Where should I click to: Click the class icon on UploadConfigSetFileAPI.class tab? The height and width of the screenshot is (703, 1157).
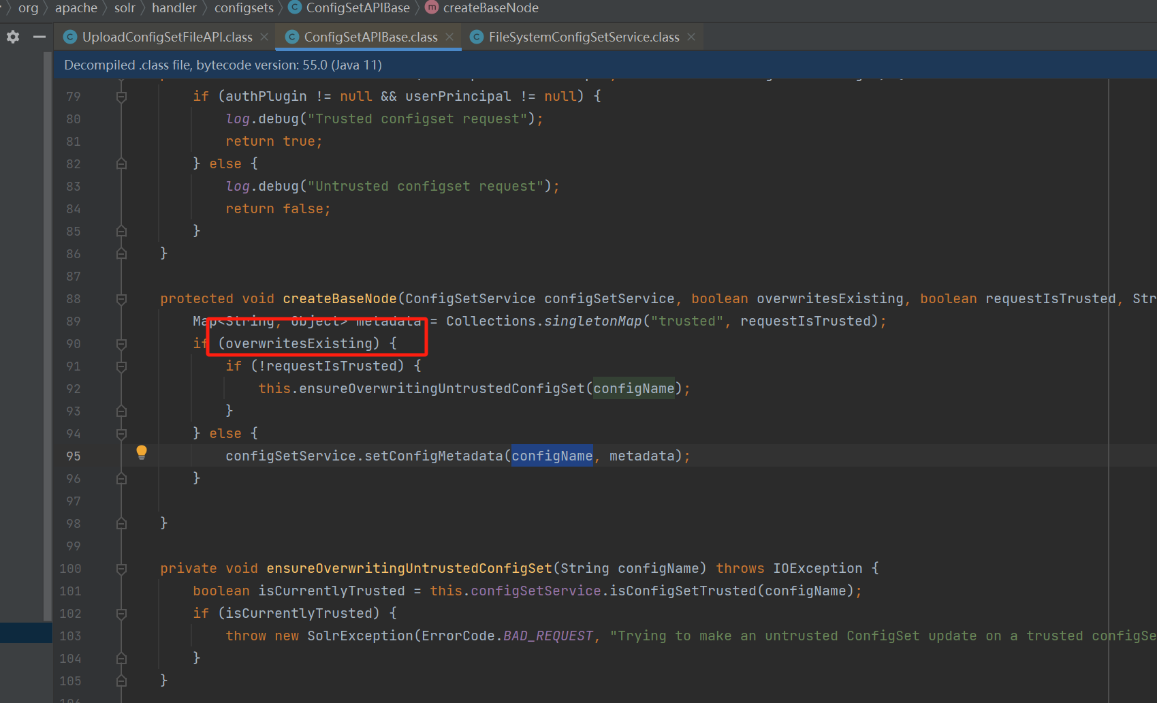click(69, 37)
